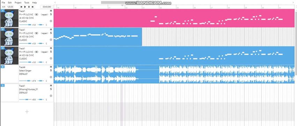This screenshot has height=126, width=297.
Task: Click track 2 singer avatar image
Action: click(9, 37)
